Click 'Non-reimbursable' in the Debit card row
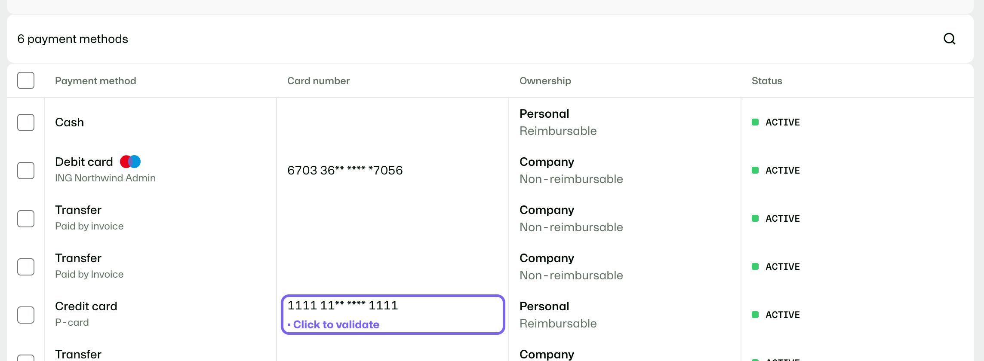Image resolution: width=984 pixels, height=361 pixels. [x=571, y=179]
